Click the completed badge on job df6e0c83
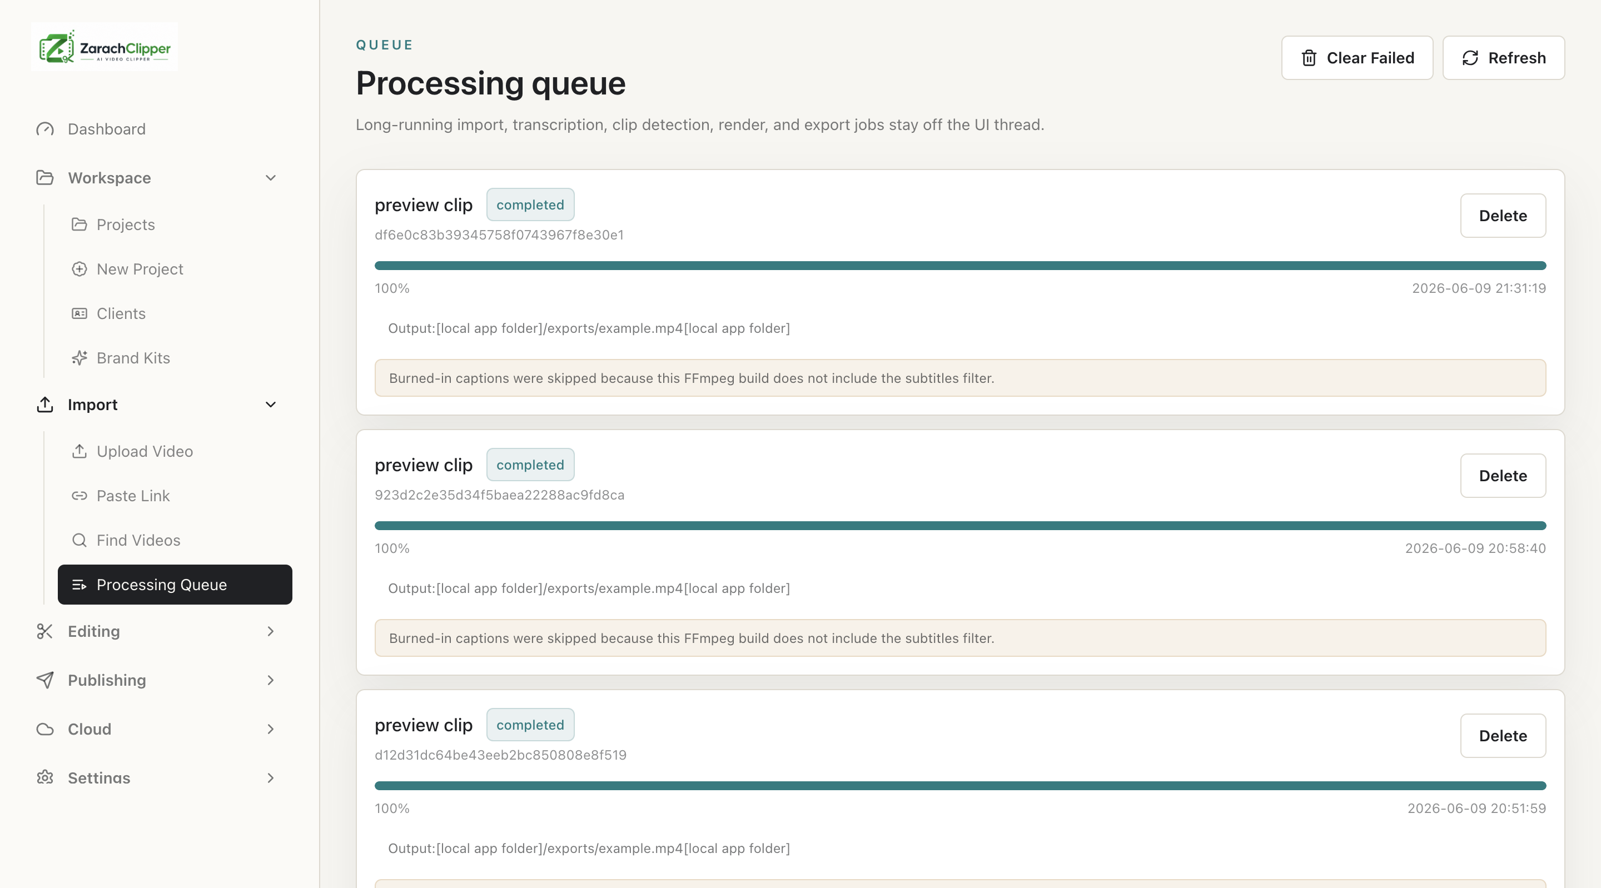The height and width of the screenshot is (888, 1601). (x=530, y=204)
